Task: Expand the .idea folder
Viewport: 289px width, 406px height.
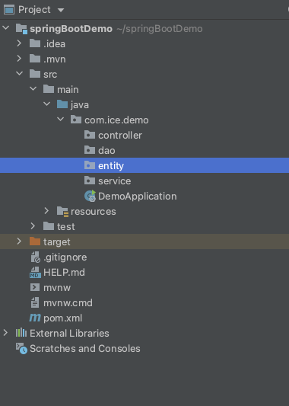Action: pyautogui.click(x=19, y=43)
